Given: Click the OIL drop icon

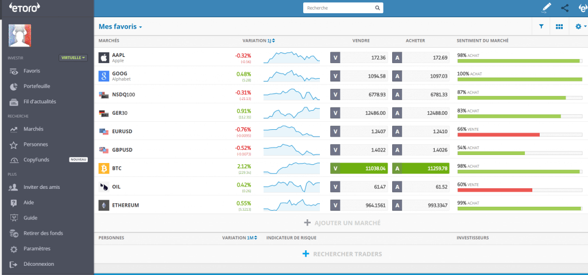Looking at the screenshot, I should (103, 187).
